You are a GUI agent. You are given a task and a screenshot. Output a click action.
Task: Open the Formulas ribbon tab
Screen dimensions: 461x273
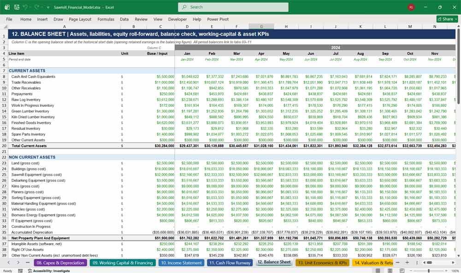click(106, 19)
